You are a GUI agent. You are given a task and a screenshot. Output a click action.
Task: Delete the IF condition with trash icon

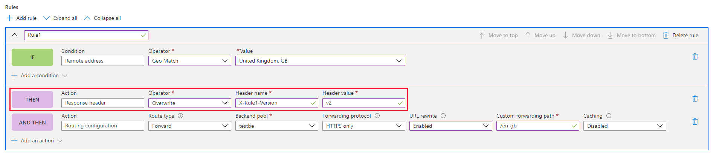[695, 57]
